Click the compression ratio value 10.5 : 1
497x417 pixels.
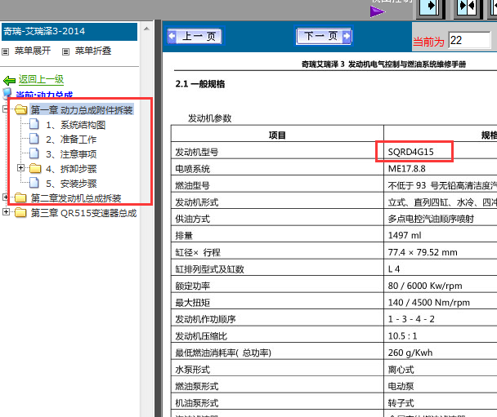click(402, 335)
